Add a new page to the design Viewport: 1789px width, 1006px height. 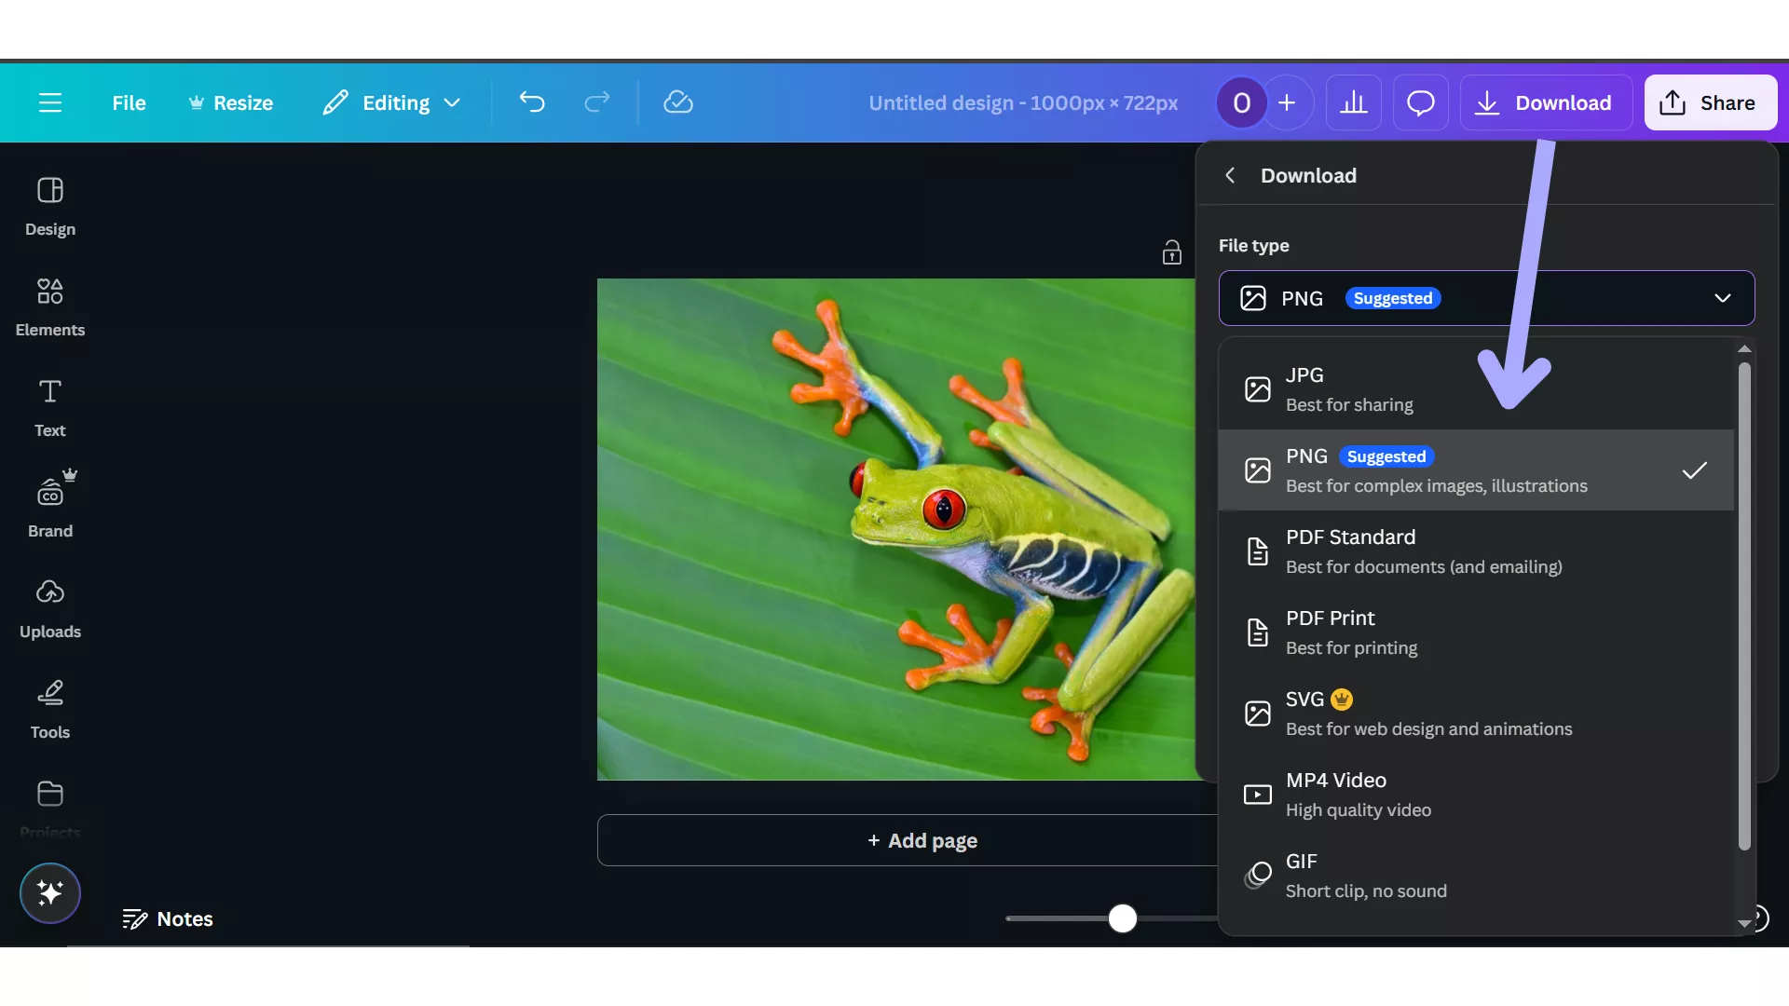pos(922,839)
